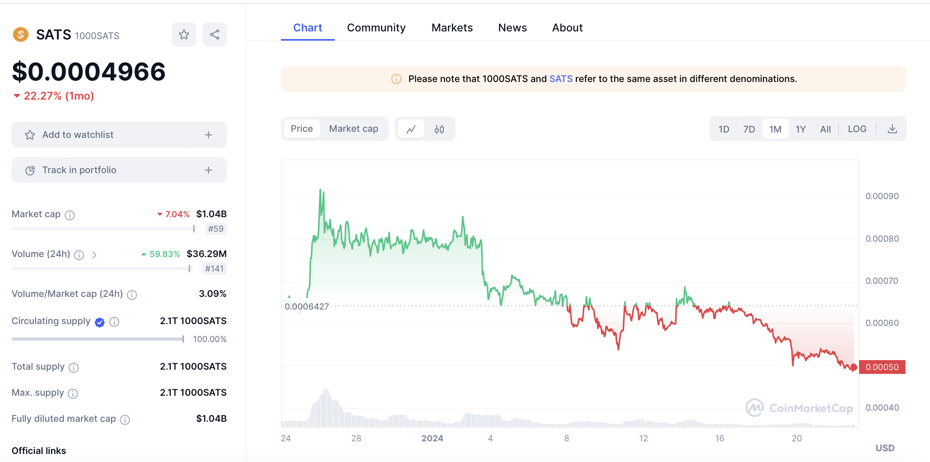Download chart data with download icon
Screen dimensions: 930x462
click(x=892, y=129)
